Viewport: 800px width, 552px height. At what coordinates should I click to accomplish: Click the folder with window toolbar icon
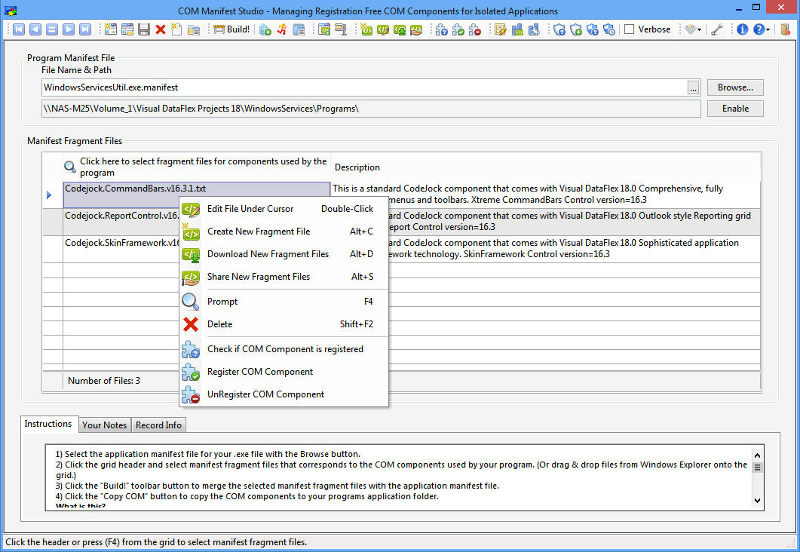point(194,29)
